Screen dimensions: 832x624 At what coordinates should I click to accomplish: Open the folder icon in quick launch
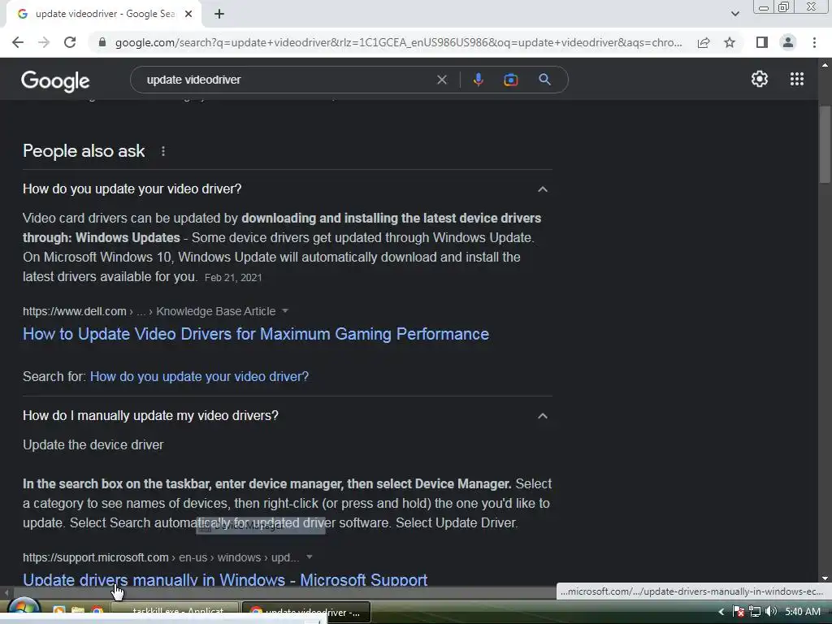[77, 612]
